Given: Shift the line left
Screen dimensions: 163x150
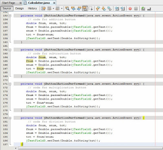Looking at the screenshot, I should point(117,9).
